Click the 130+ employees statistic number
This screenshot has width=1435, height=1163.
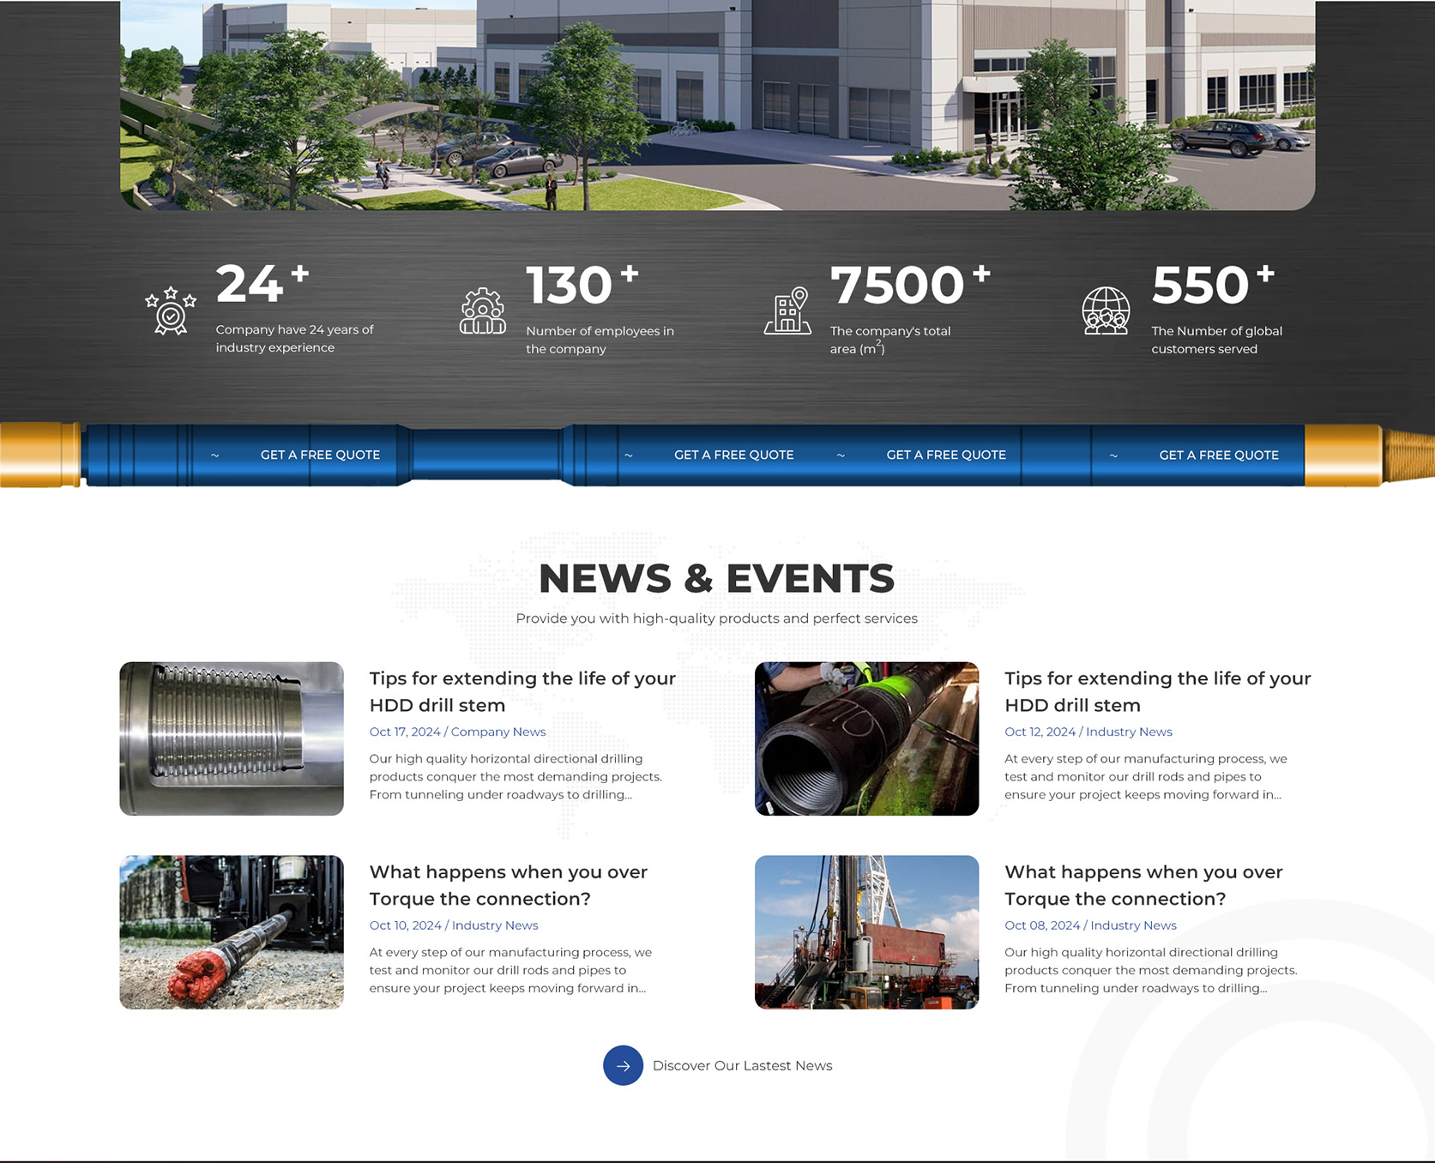click(582, 285)
